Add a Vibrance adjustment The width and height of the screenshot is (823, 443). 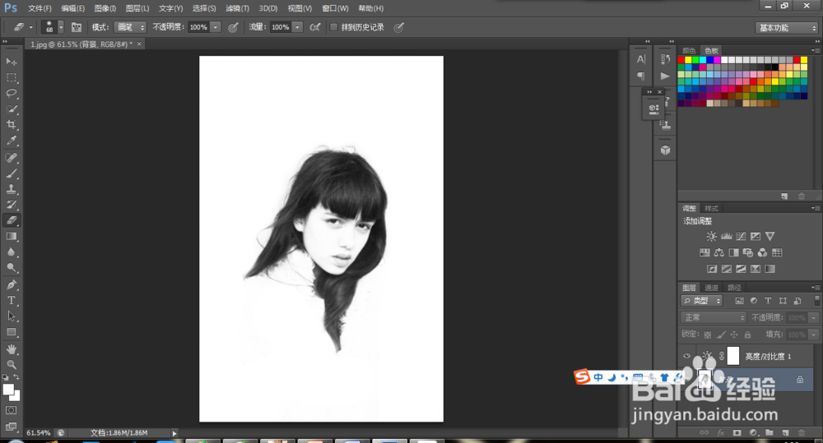point(770,237)
